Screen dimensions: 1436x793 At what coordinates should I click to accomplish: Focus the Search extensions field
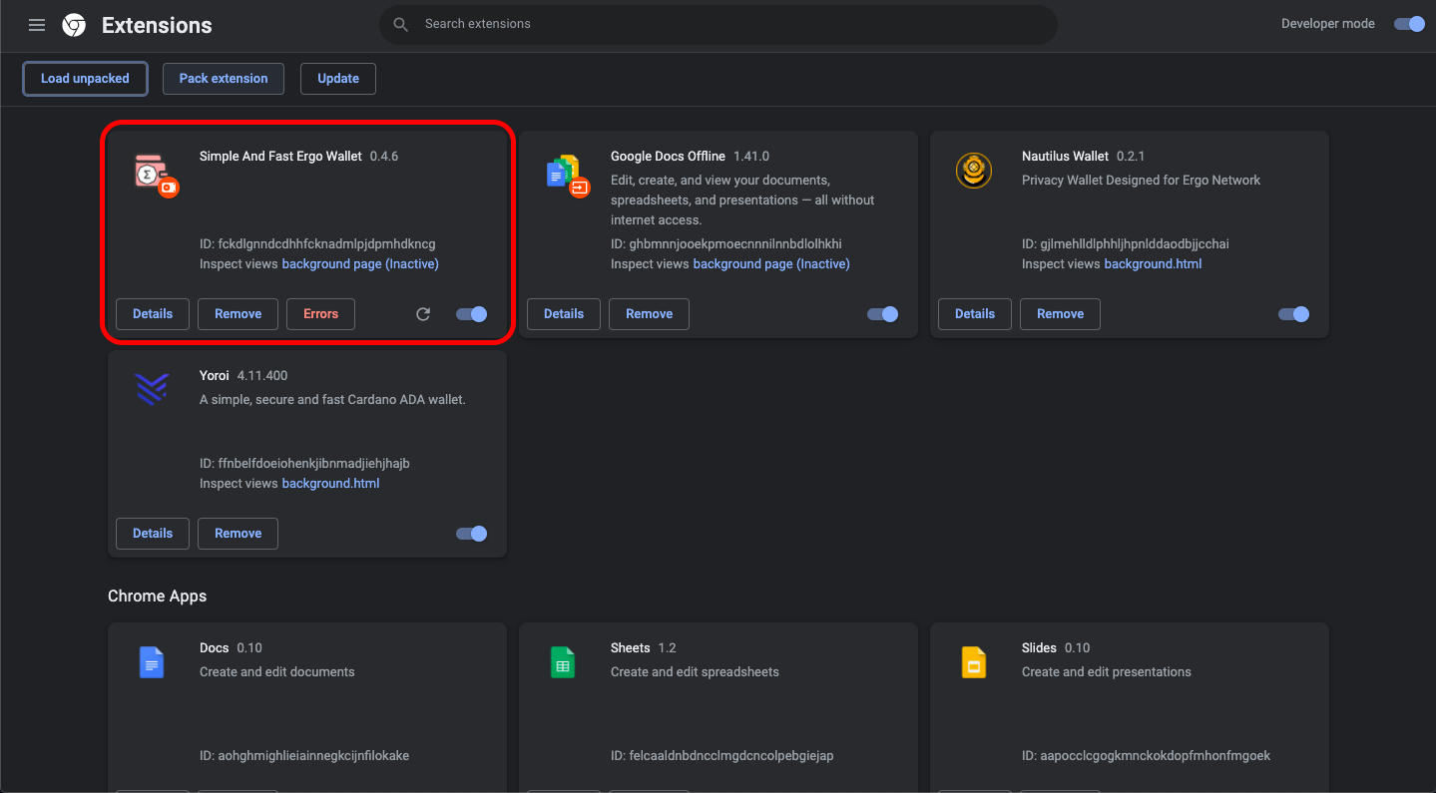718,24
